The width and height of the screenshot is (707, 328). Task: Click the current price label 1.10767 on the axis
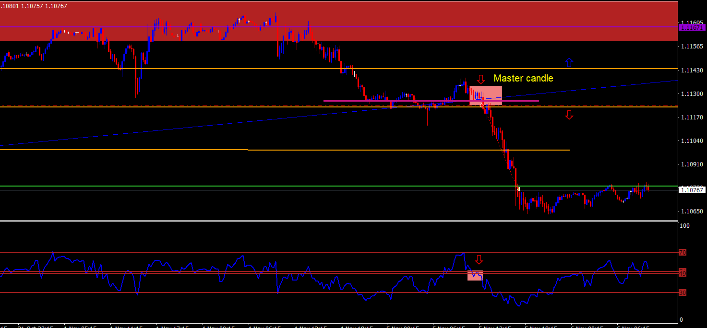(x=693, y=190)
